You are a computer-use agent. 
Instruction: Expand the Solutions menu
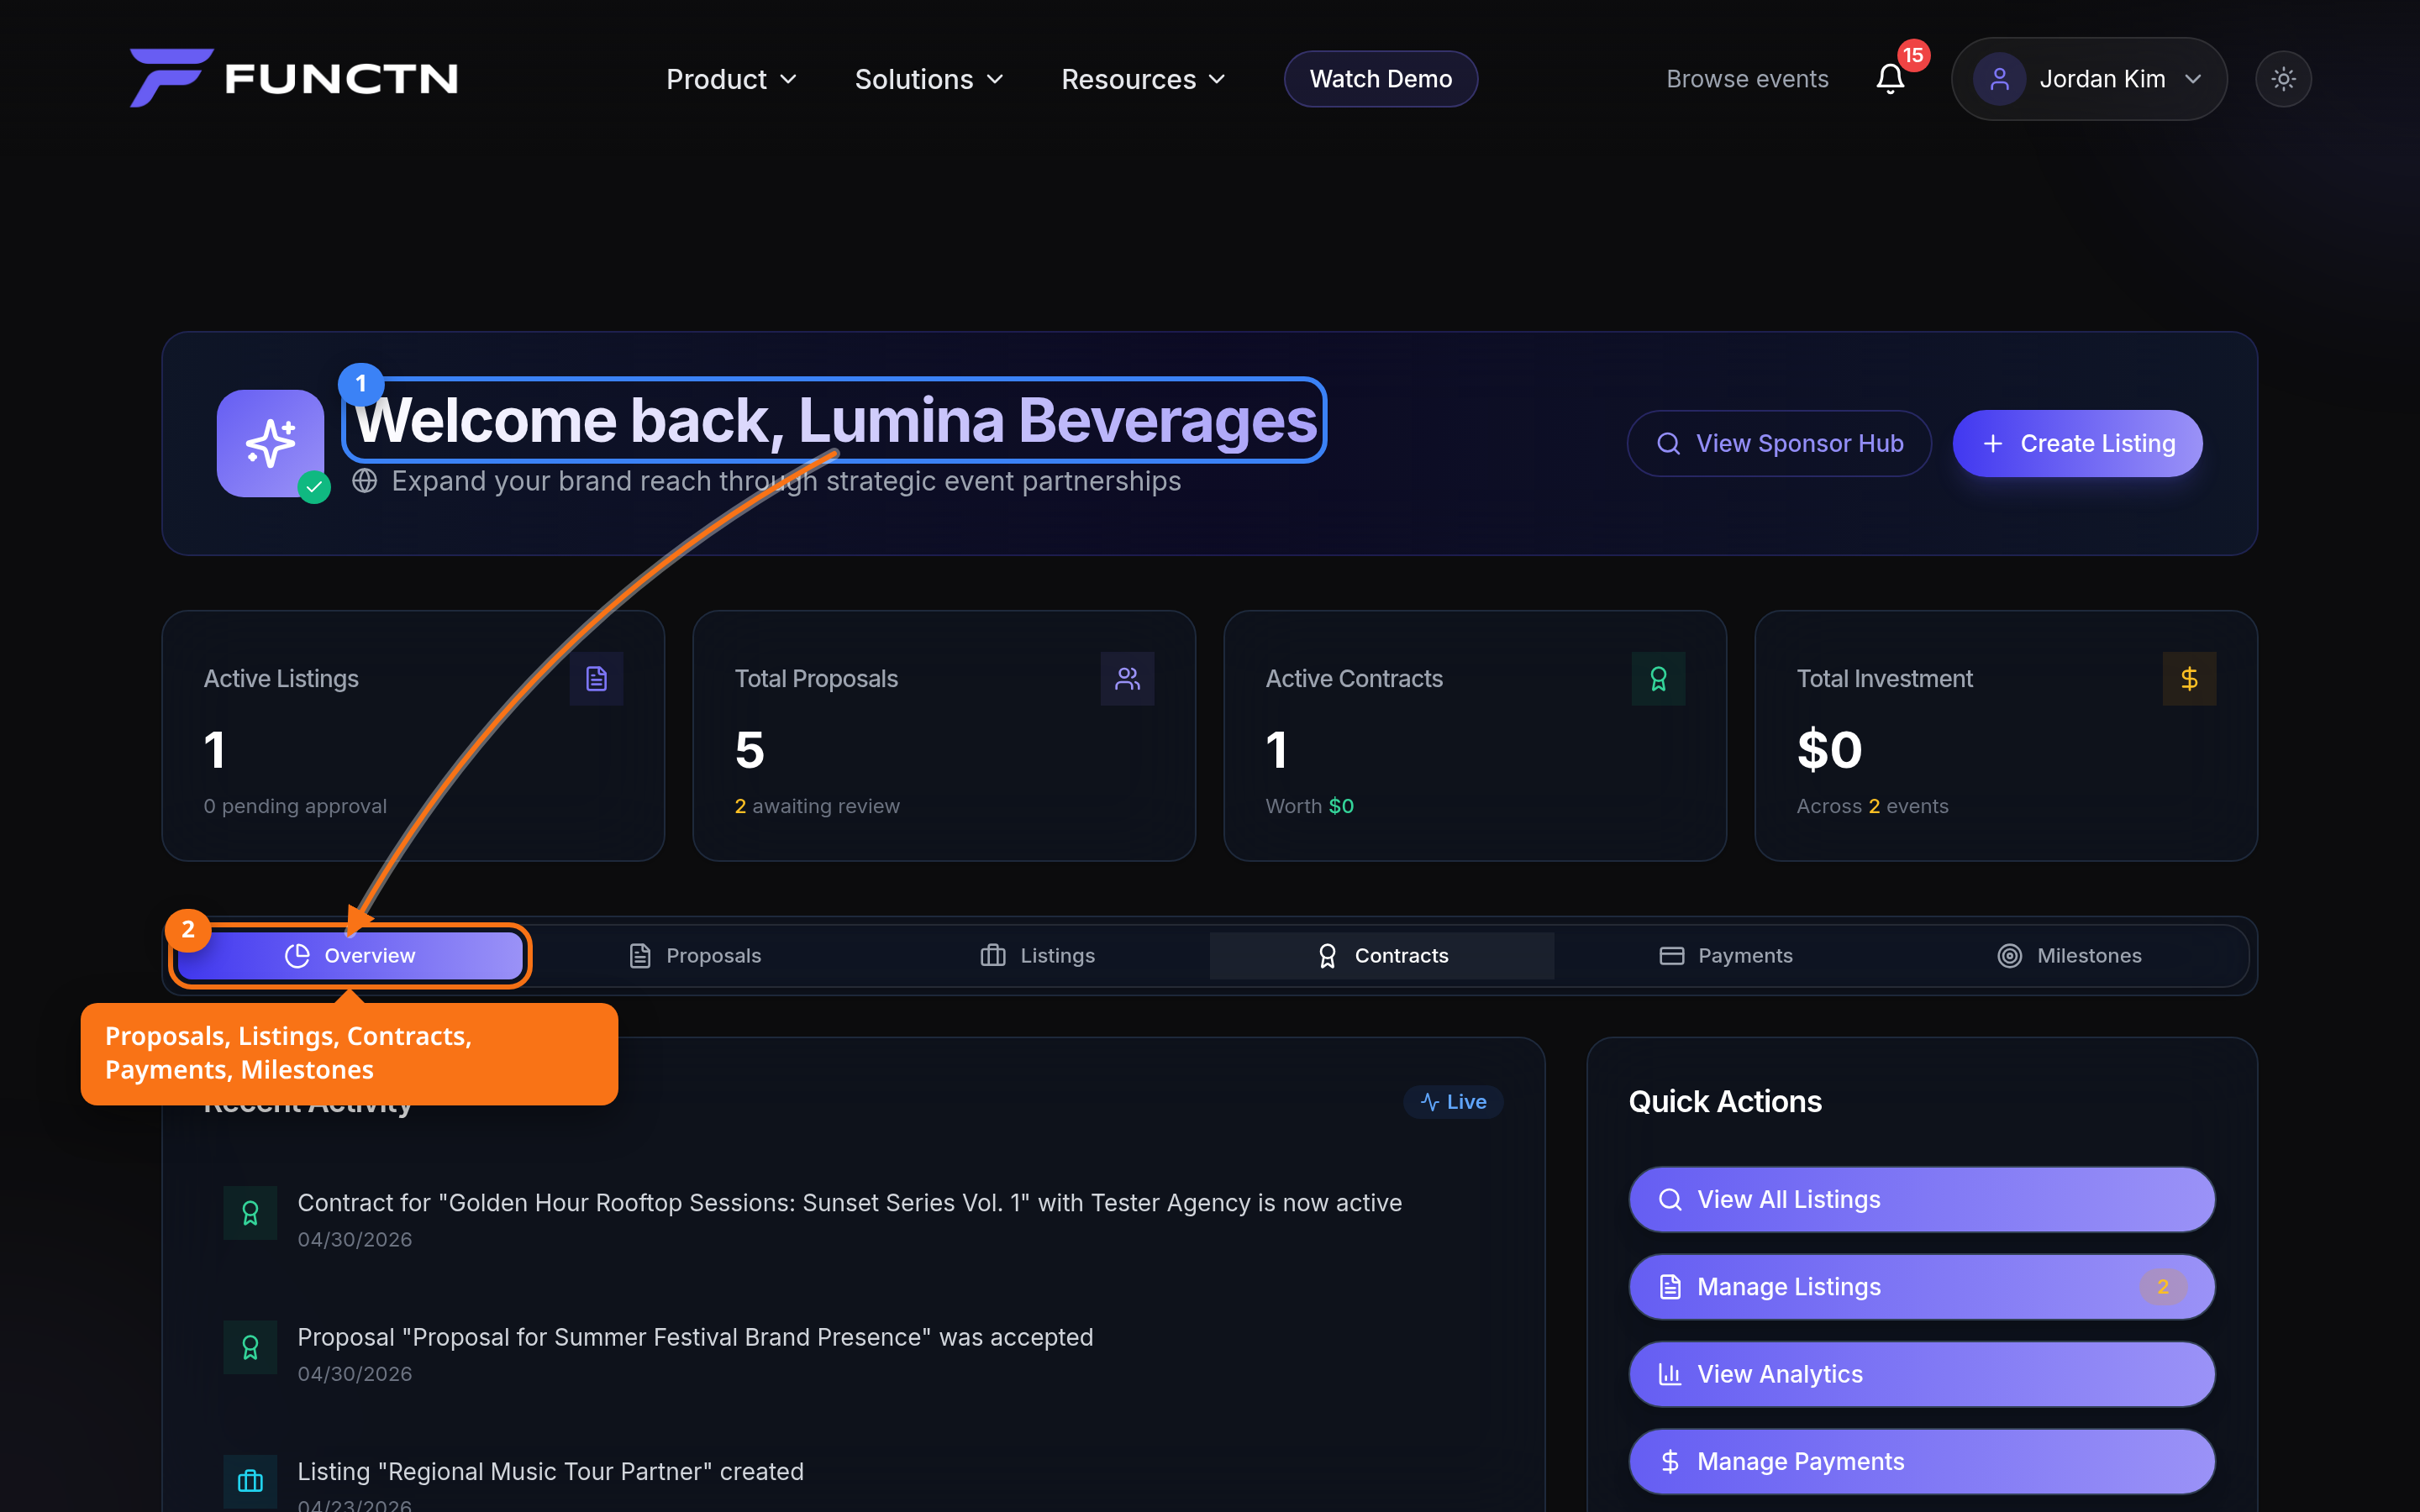point(929,79)
